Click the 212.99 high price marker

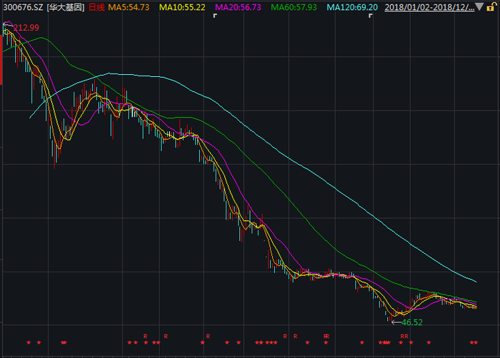click(26, 28)
